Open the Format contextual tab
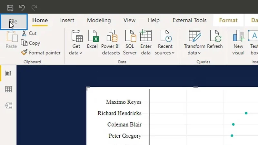This screenshot has width=258, height=145. click(228, 20)
